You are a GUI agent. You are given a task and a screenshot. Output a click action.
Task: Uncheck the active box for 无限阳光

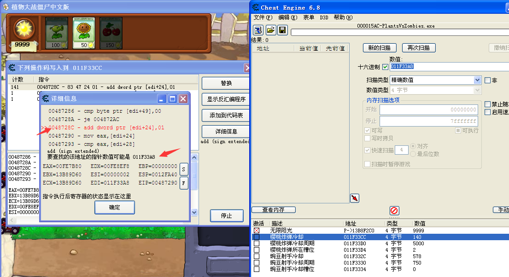point(257,231)
